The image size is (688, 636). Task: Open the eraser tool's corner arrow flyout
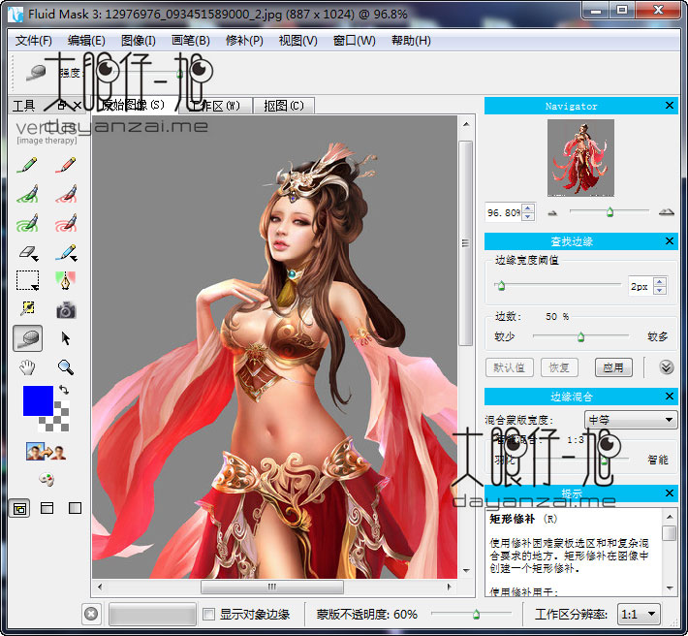35,259
